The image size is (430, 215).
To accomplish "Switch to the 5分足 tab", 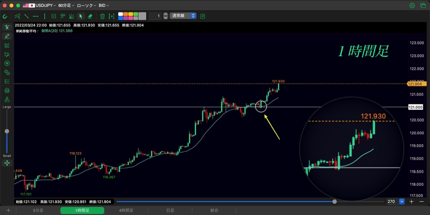I will [38, 211].
